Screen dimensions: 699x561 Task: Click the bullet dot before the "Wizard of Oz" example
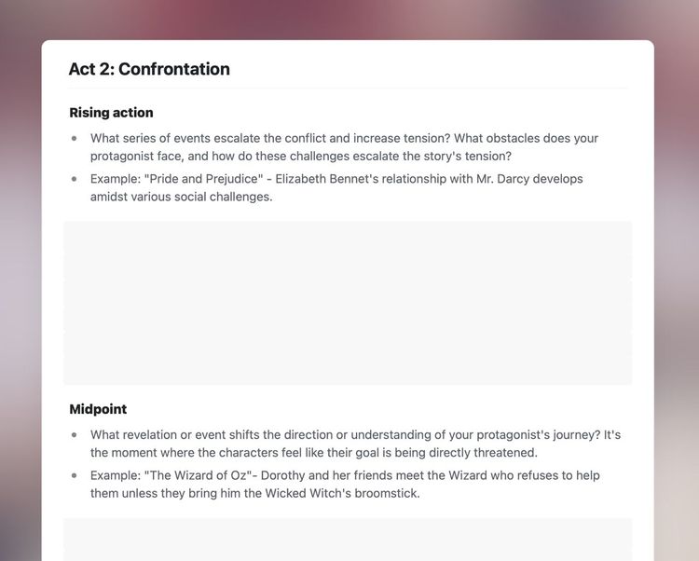point(75,475)
